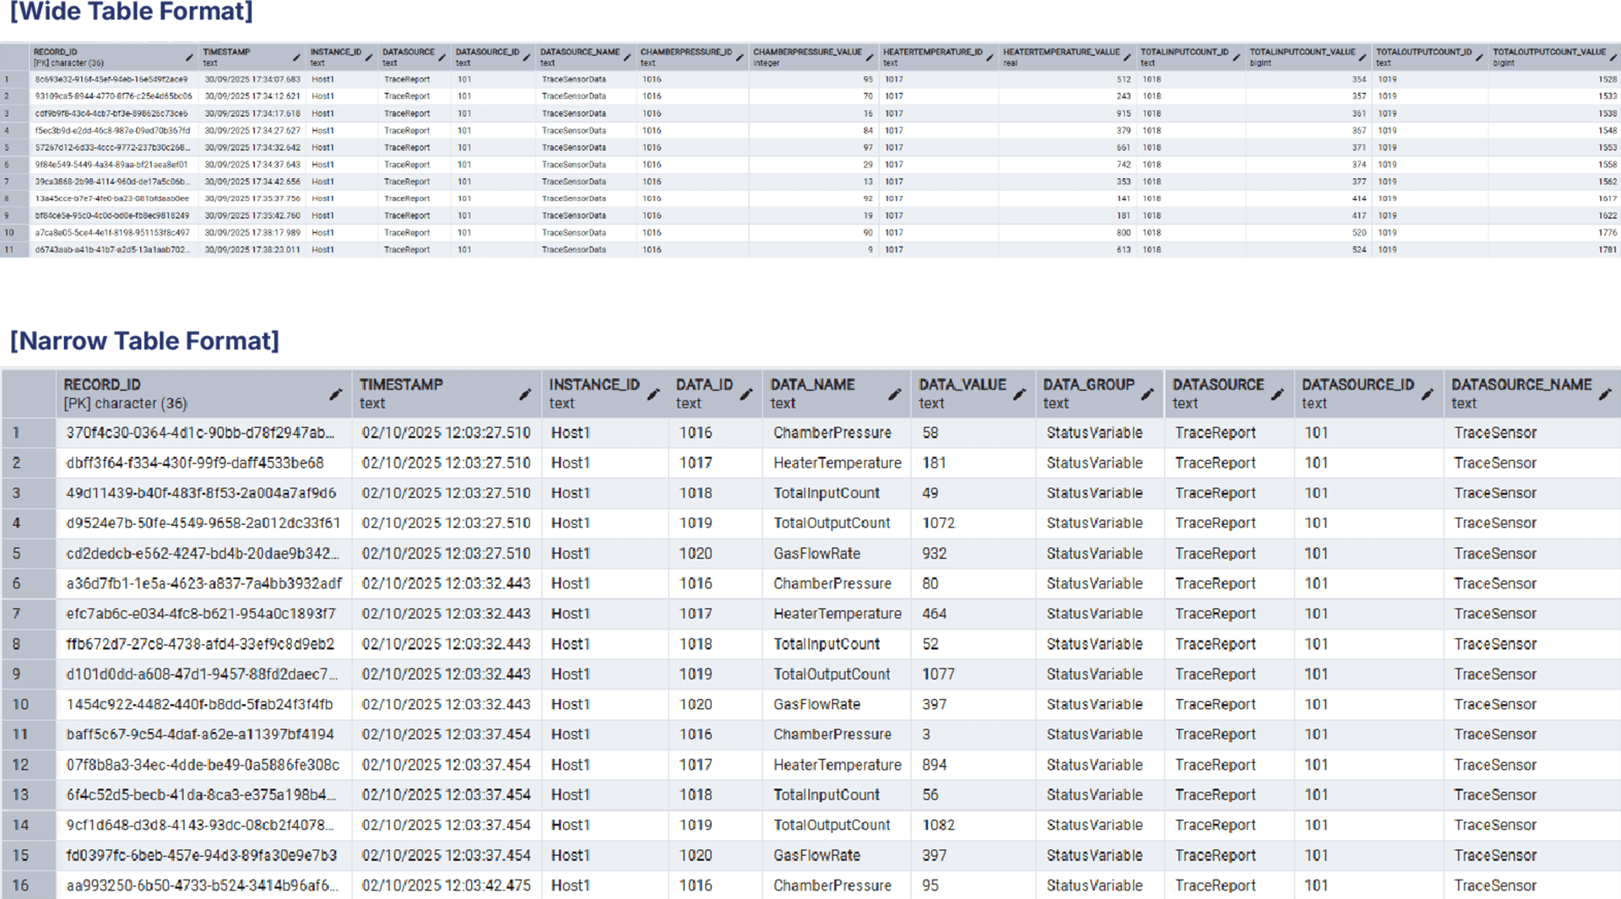Screen dimensions: 1621x899
Task: Click the pencil icon in narrow table INSTANCE_ID header
Action: 653,394
